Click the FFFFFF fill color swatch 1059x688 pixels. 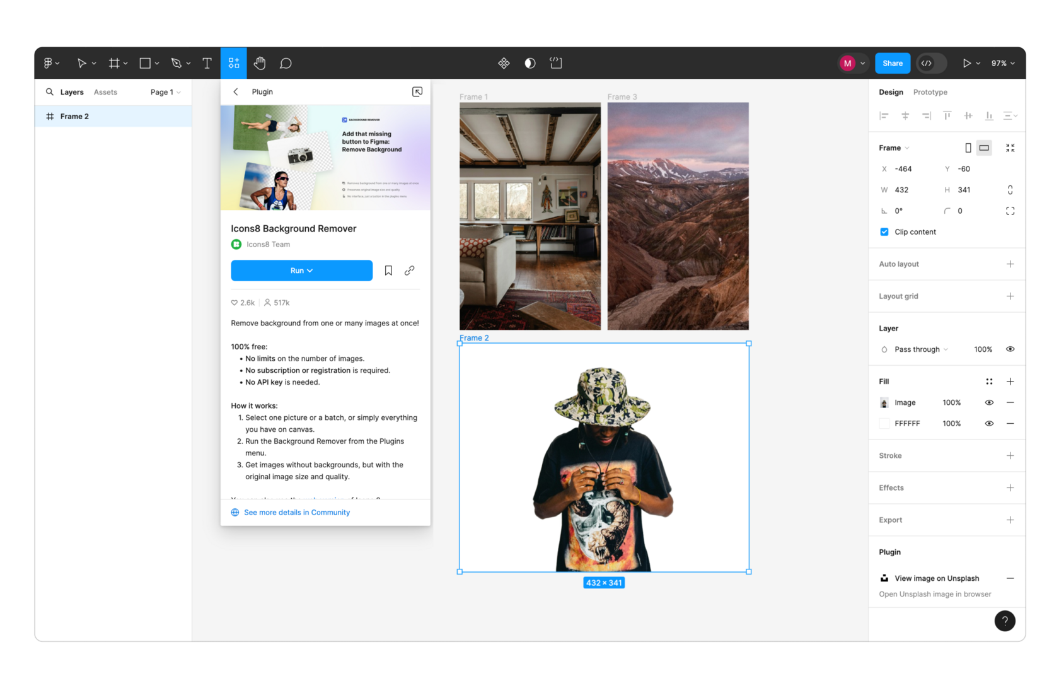(x=884, y=424)
